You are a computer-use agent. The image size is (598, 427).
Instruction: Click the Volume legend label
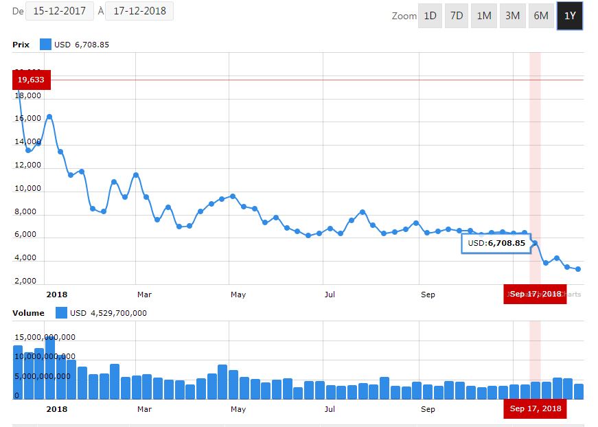[28, 313]
